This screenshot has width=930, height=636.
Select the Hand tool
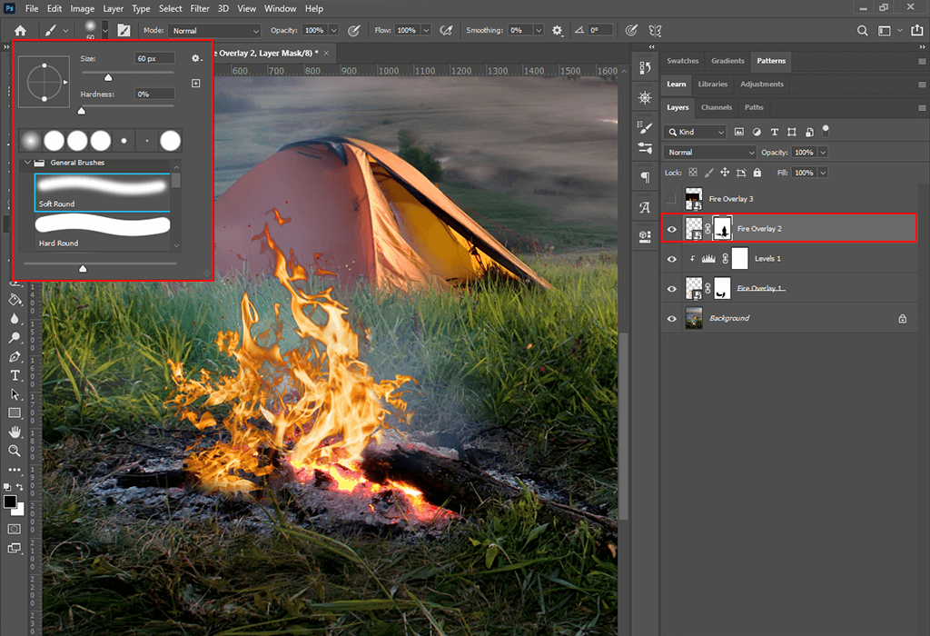[x=15, y=432]
